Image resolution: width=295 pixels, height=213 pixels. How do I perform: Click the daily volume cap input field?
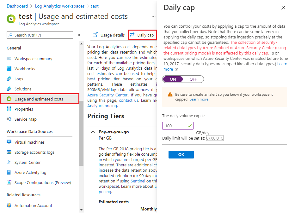click(x=175, y=125)
